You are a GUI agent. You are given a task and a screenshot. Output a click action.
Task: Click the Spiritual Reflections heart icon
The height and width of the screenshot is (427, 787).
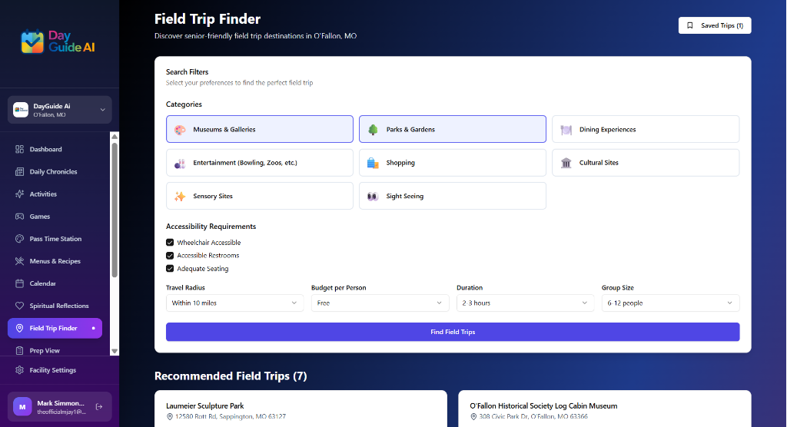click(19, 306)
